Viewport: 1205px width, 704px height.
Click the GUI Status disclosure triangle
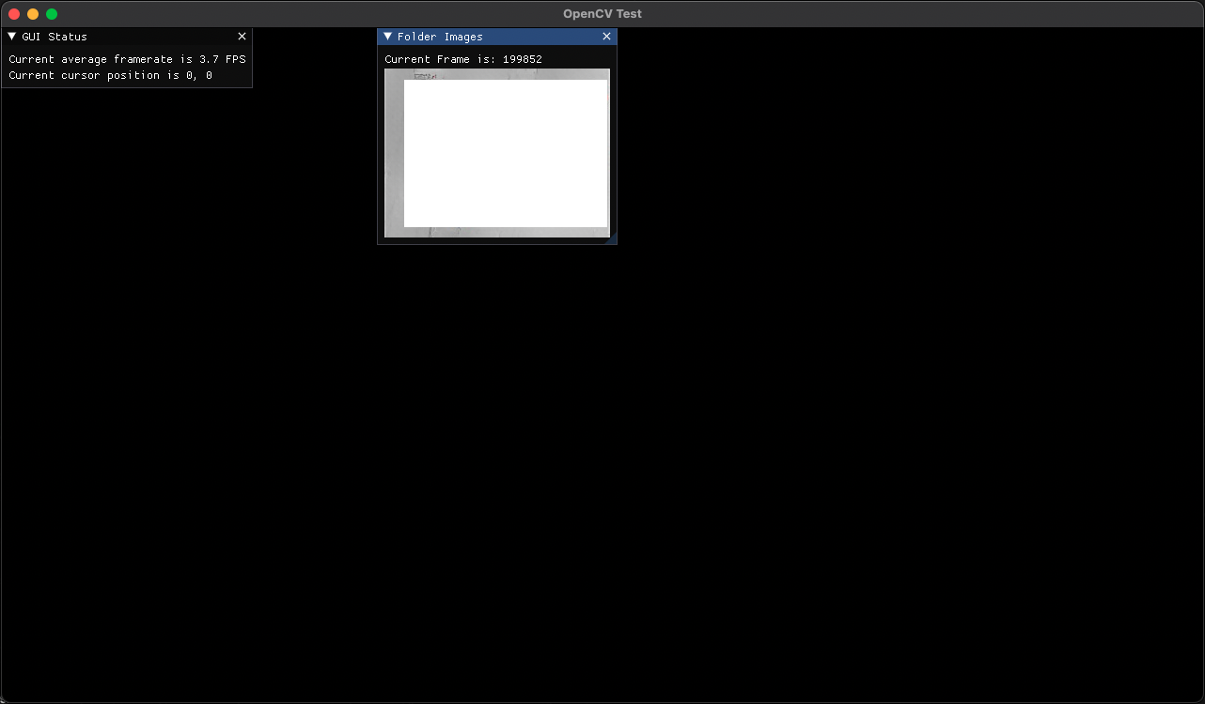[12, 36]
